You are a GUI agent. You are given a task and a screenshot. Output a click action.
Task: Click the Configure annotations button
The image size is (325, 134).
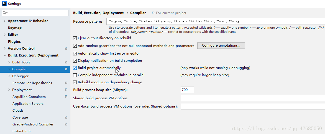click(x=221, y=45)
